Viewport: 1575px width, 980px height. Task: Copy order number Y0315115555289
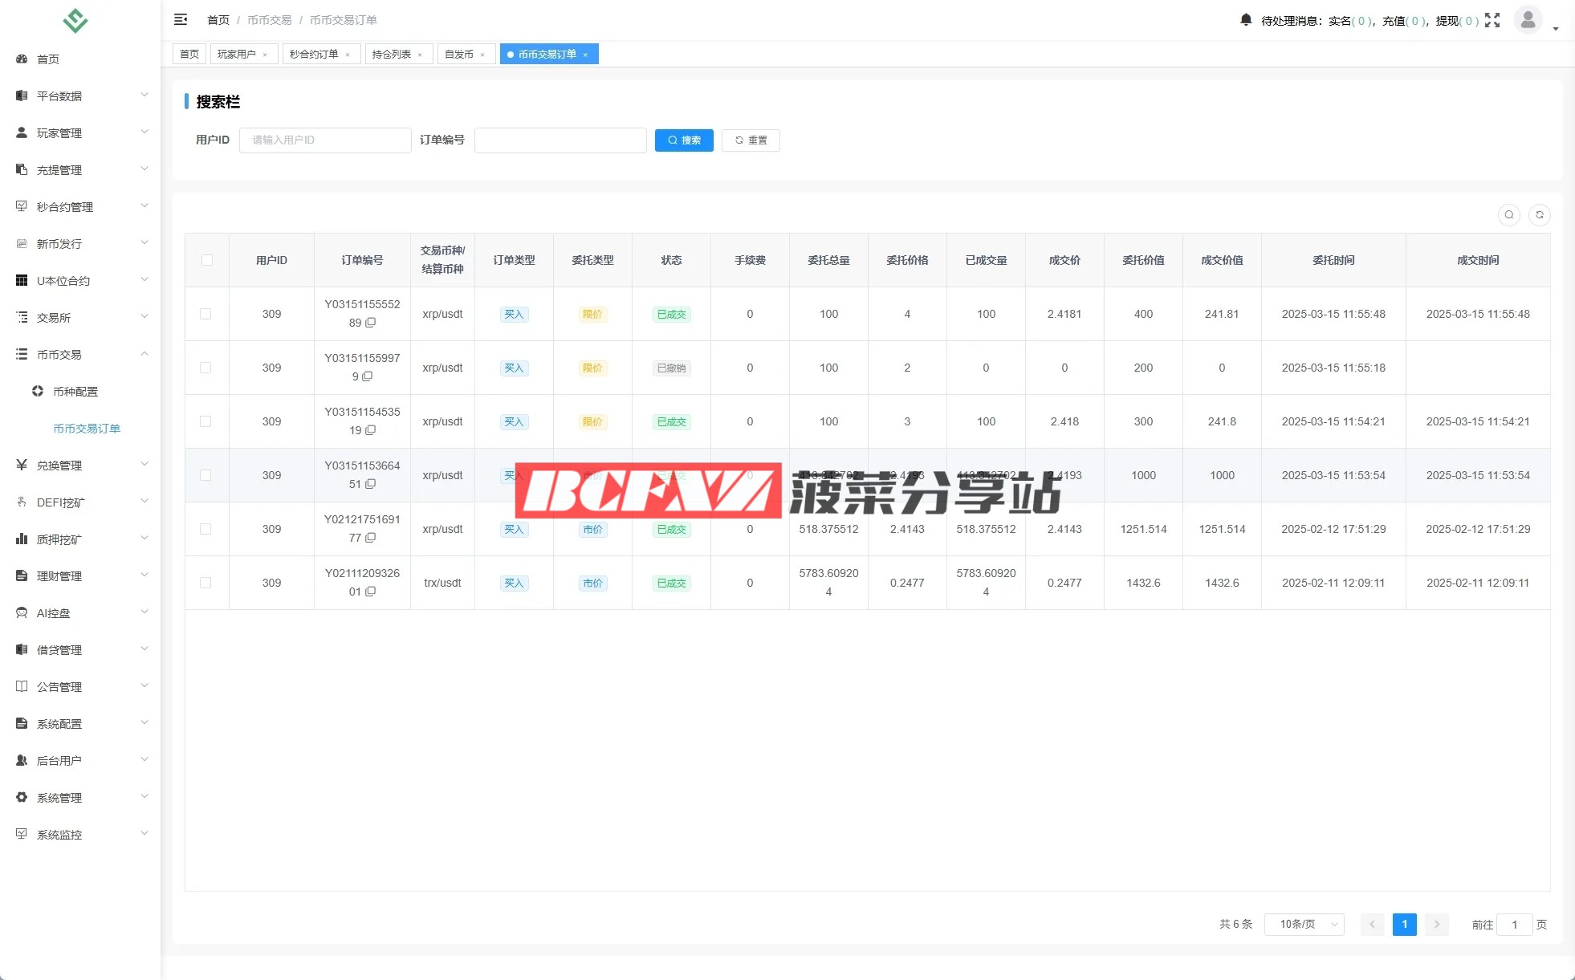tap(371, 323)
